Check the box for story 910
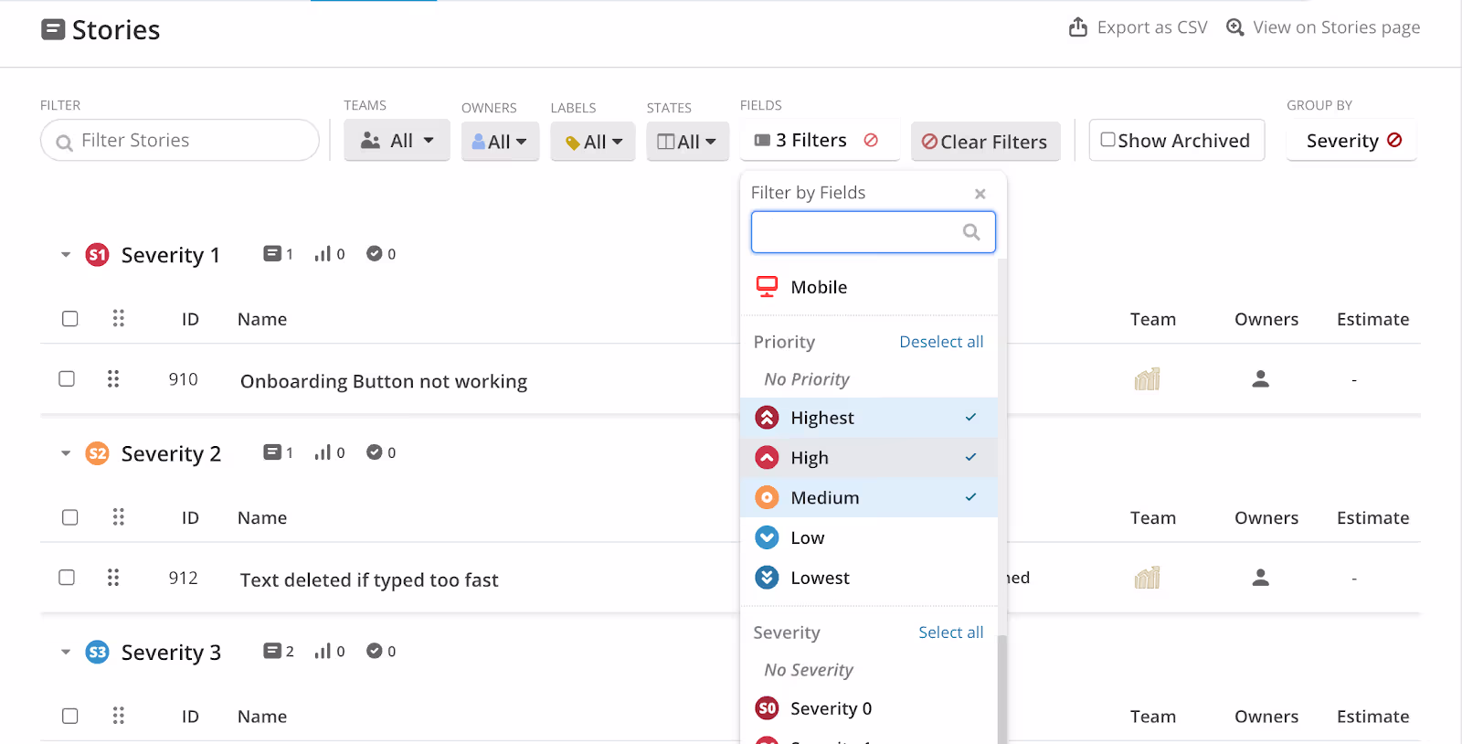This screenshot has width=1462, height=744. [x=67, y=378]
